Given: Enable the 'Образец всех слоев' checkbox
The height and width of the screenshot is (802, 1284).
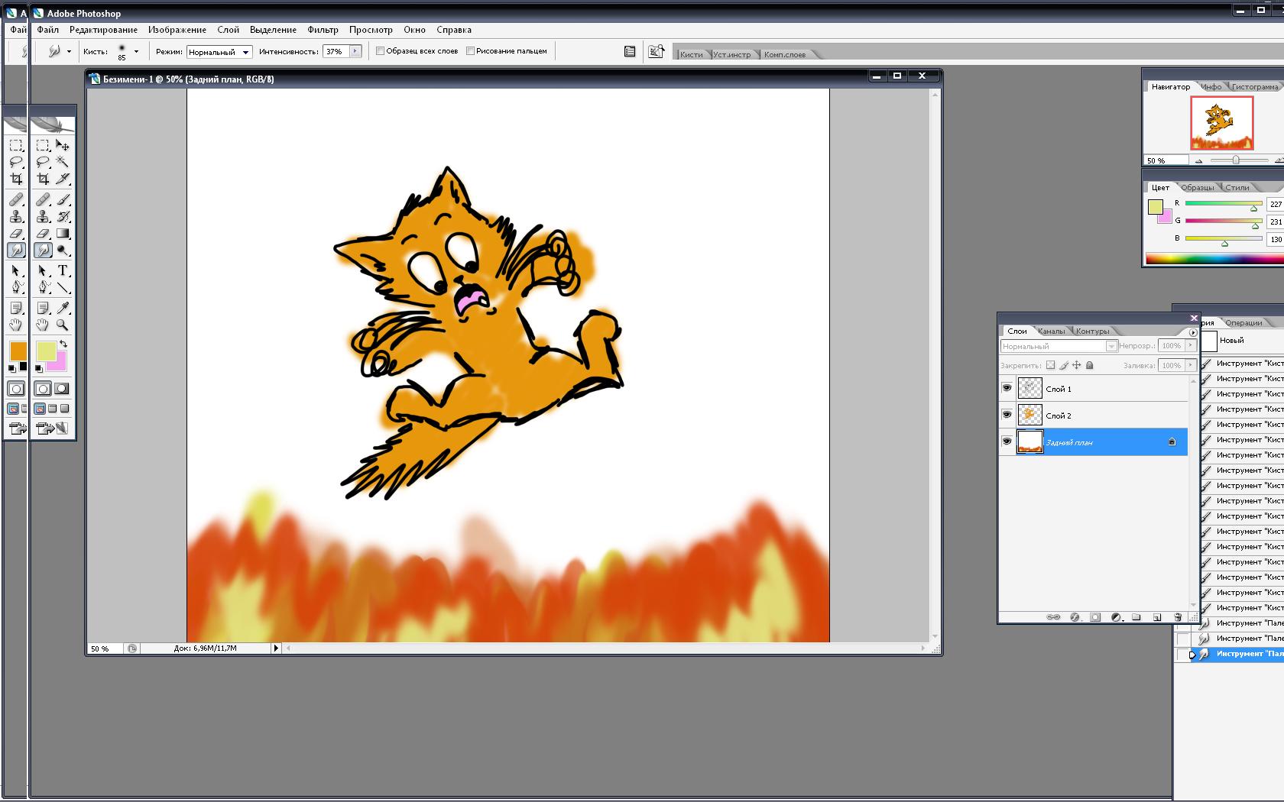Looking at the screenshot, I should [380, 51].
